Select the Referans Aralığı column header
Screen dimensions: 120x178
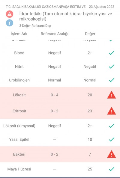tap(55, 34)
